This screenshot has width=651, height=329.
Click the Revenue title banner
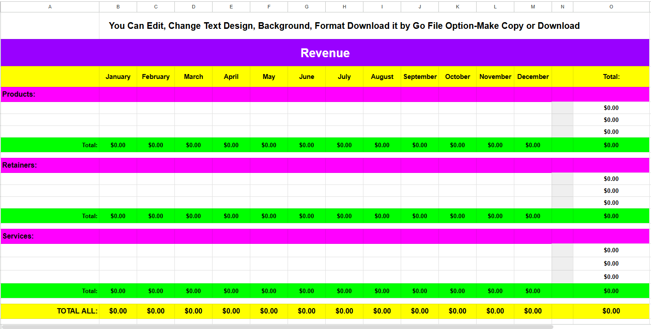[325, 53]
